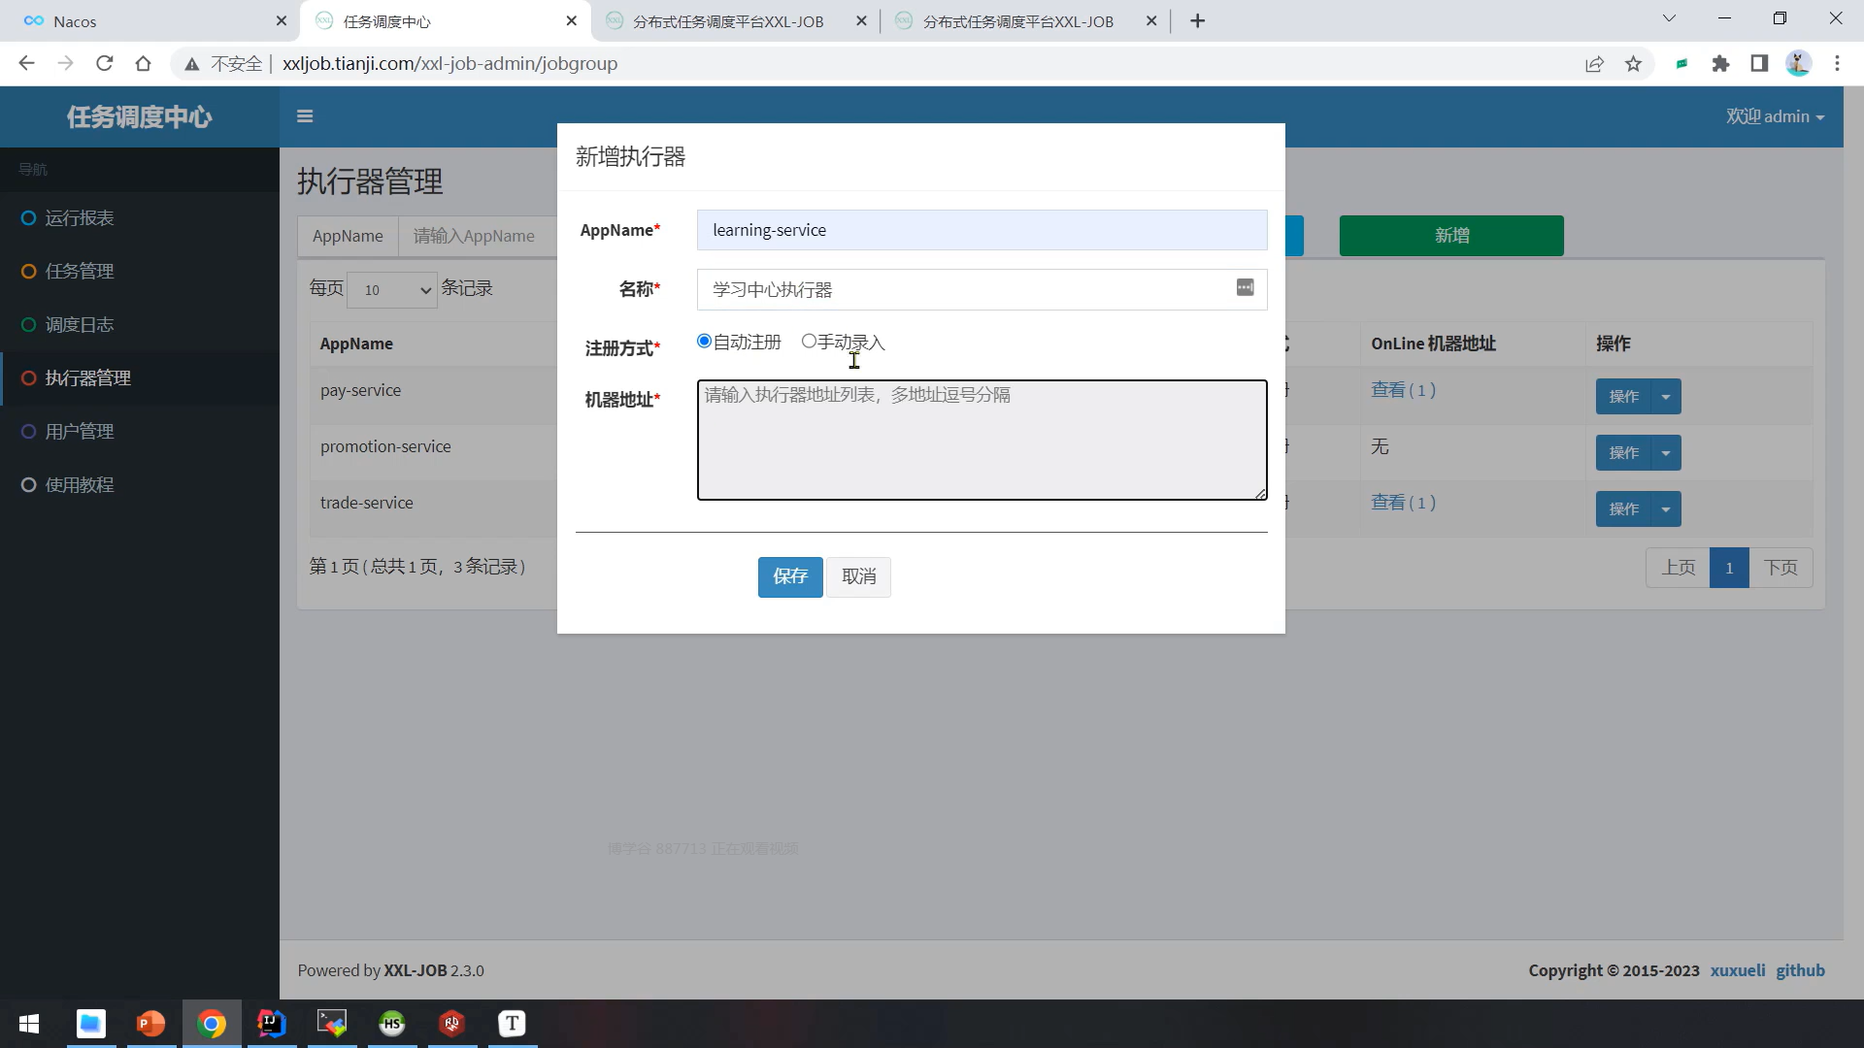This screenshot has width=1864, height=1048.
Task: Expand the 操作 dropdown arrow for pay-service
Action: pyautogui.click(x=1666, y=397)
